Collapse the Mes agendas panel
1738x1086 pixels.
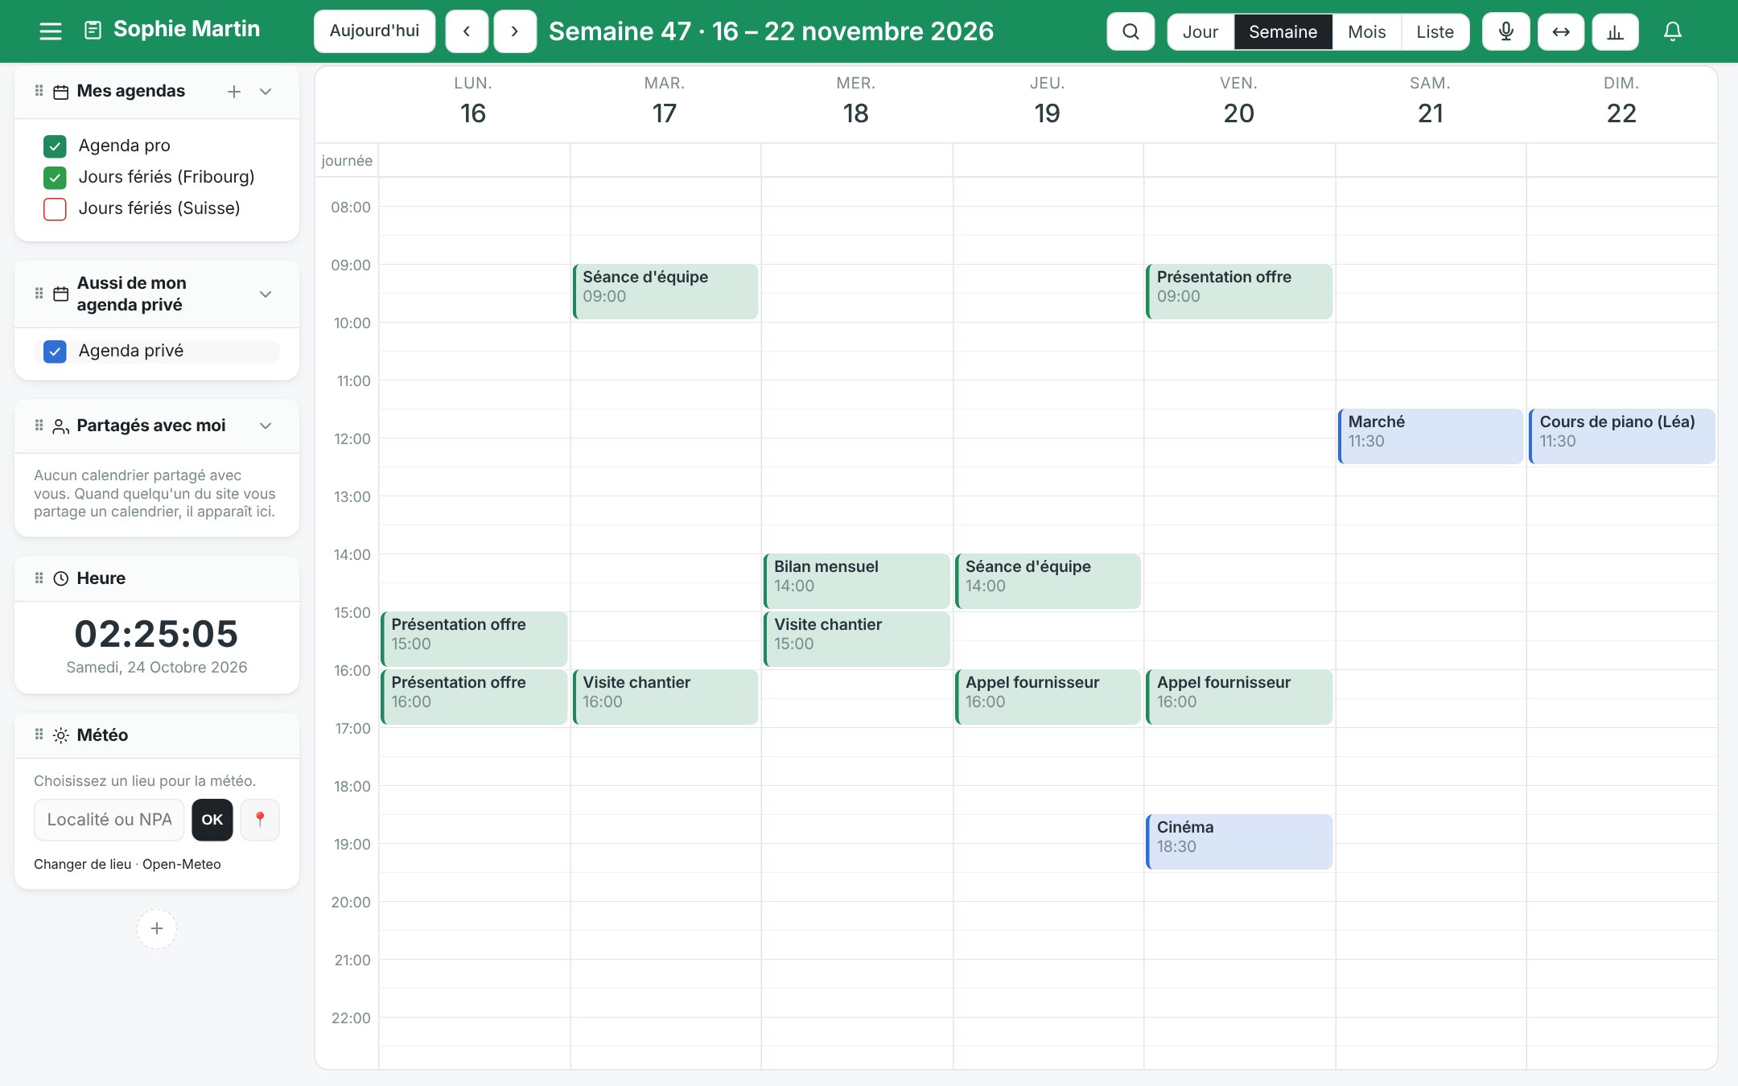point(266,92)
